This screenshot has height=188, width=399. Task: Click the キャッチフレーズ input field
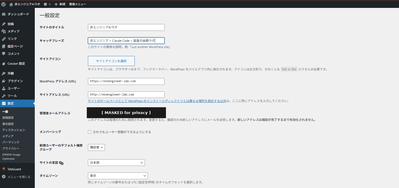126,41
